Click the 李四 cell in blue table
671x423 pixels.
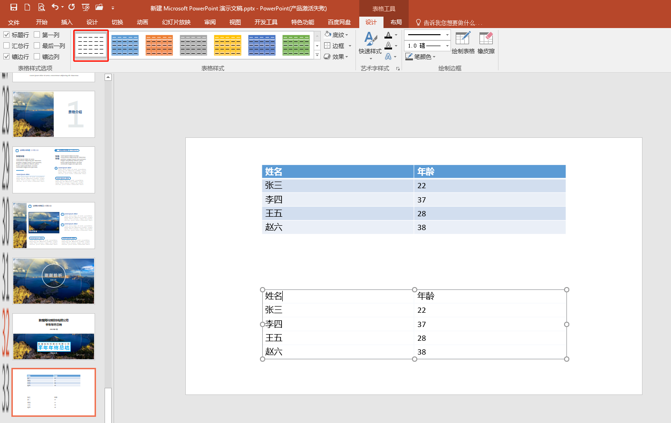coord(338,200)
